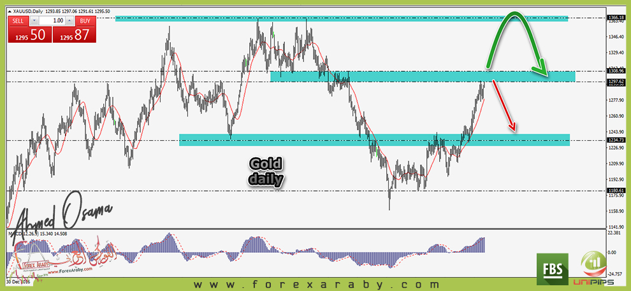Screen dimensions: 631x291
Task: Collapse the one-click trading panel triangle
Action: (x=10, y=12)
